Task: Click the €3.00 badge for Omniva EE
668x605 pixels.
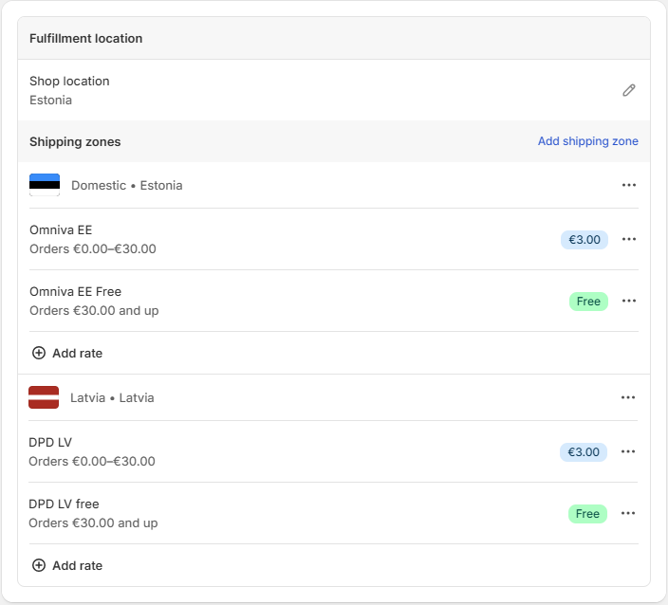Action: pos(584,240)
